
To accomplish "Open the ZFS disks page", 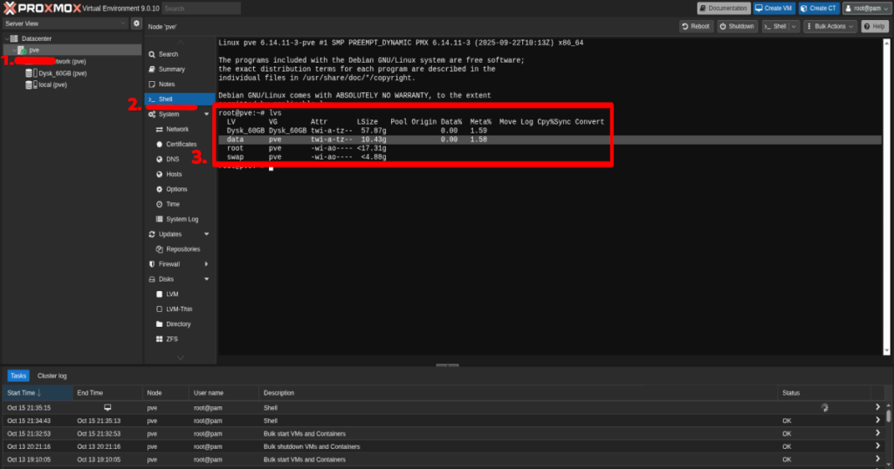I will (x=173, y=339).
